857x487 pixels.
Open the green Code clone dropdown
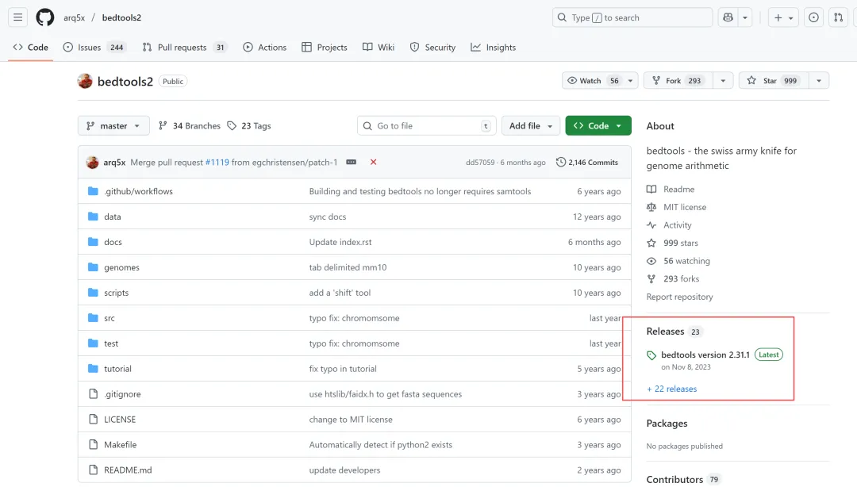click(598, 125)
